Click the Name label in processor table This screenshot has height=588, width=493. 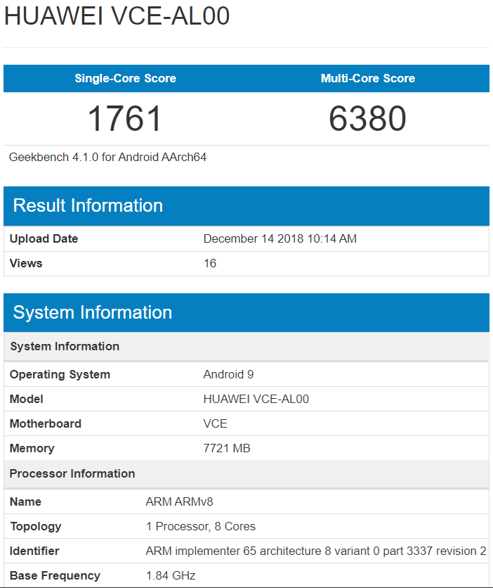[x=25, y=501]
